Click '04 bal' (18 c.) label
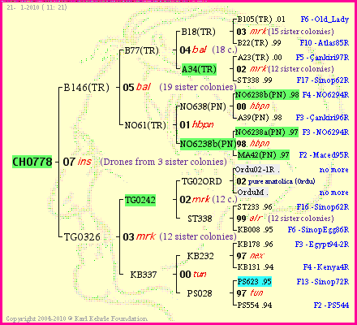This screenshot has height=325, width=357. [x=209, y=50]
